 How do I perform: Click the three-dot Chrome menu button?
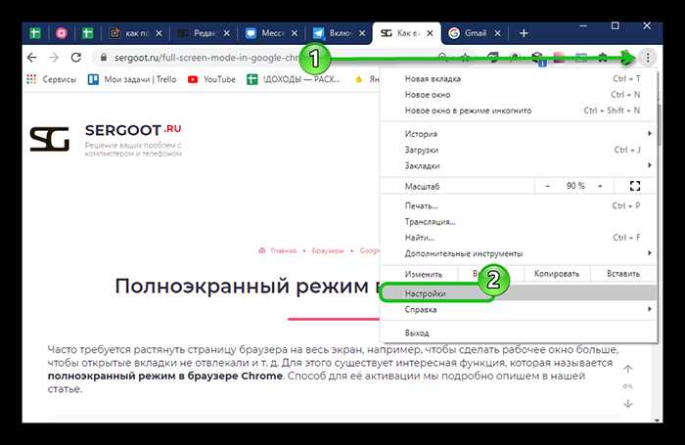pos(647,58)
